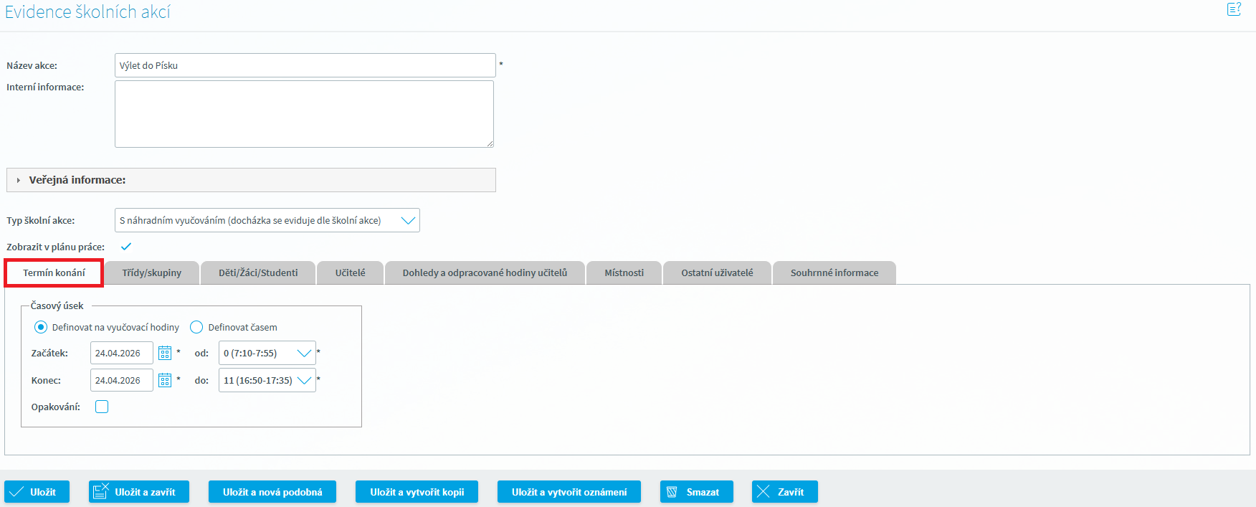
Task: Open calendar picker for Začátek date
Action: (x=165, y=353)
